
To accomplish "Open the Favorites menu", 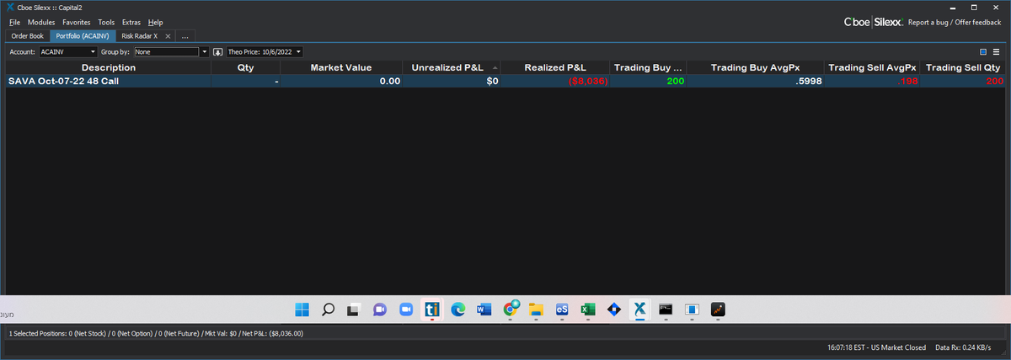I will coord(77,22).
